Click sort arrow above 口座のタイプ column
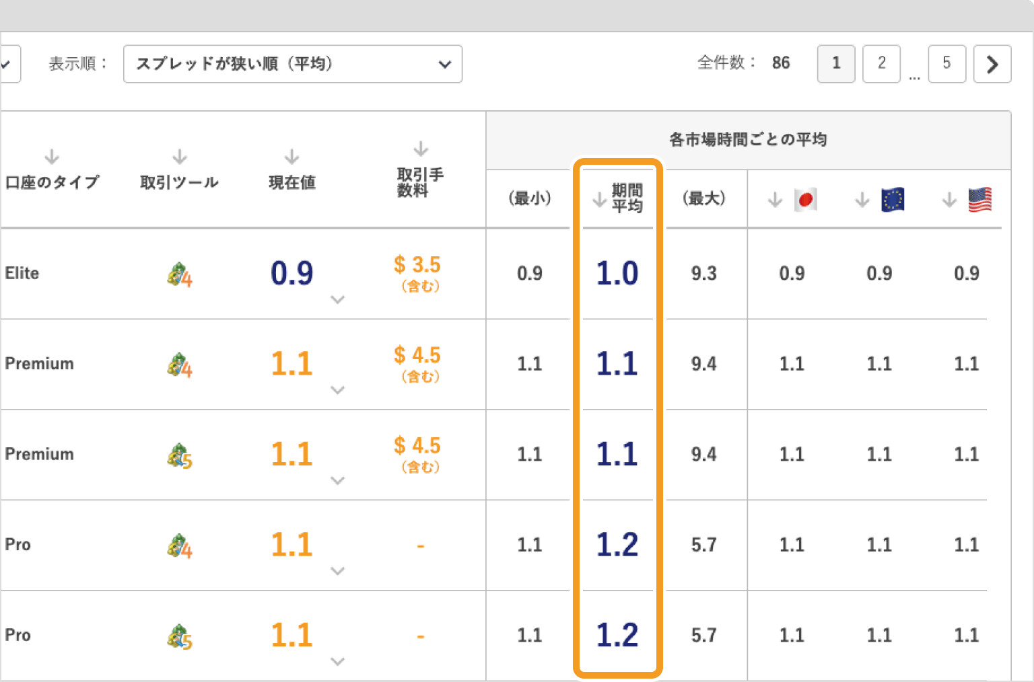This screenshot has height=682, width=1034. (52, 157)
